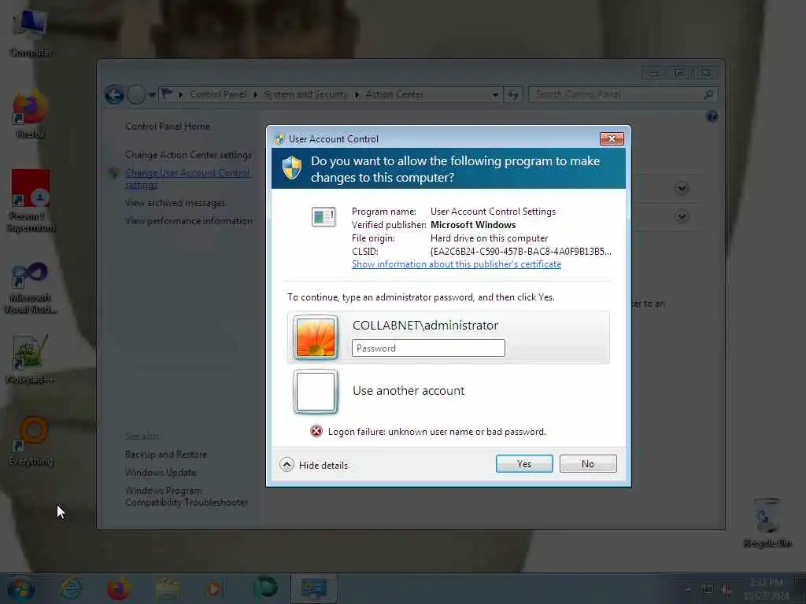Click the refresh button in Control Panel address bar
The image size is (806, 604).
(513, 94)
